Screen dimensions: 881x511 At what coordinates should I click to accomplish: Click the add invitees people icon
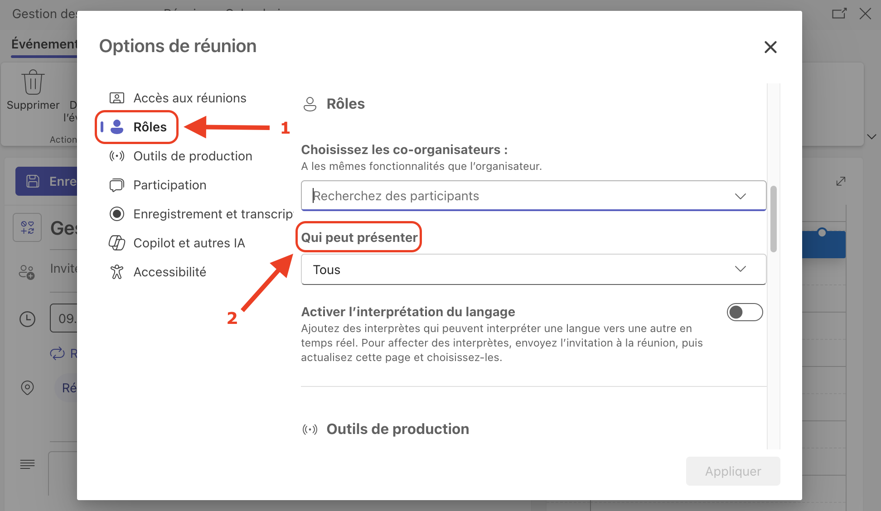(27, 272)
